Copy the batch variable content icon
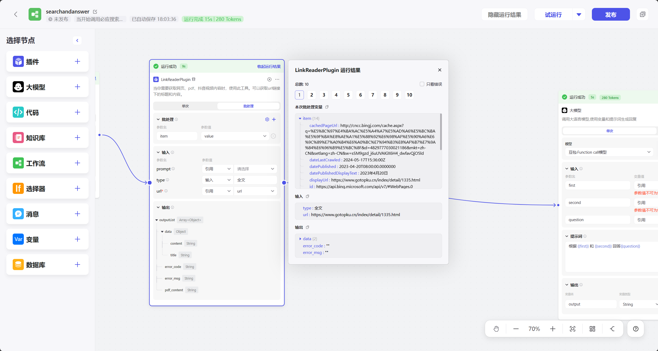This screenshot has height=351, width=658. point(327,107)
